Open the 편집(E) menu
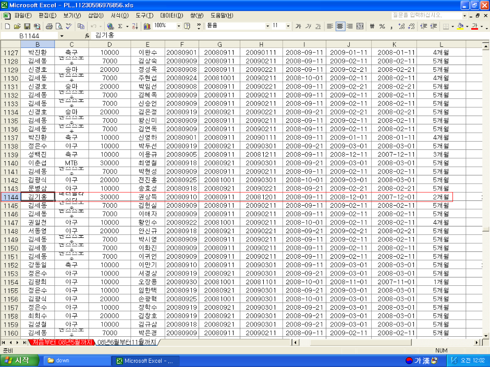 coord(47,15)
